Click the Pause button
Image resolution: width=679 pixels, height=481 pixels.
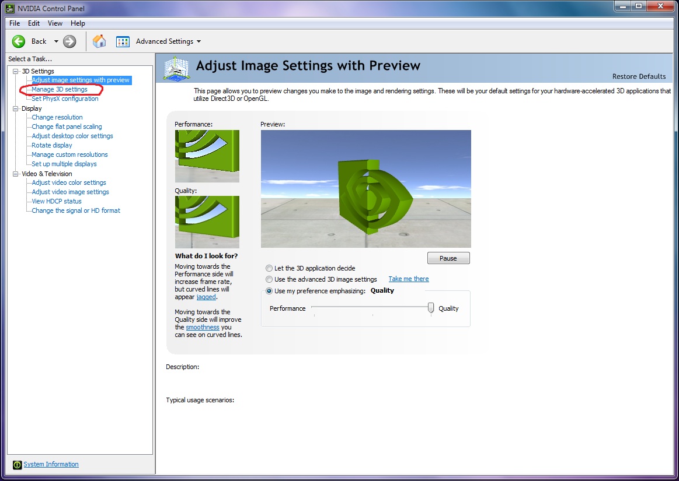pos(448,258)
